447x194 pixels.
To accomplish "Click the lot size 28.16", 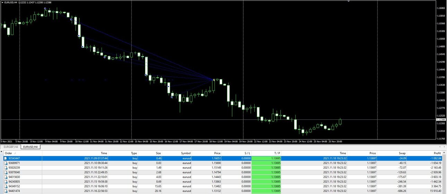I will pyautogui.click(x=157, y=191).
